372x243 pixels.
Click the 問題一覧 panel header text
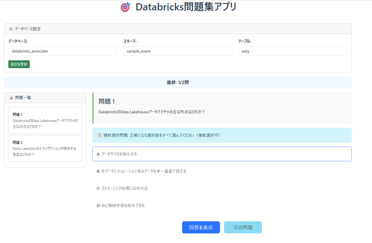click(23, 98)
